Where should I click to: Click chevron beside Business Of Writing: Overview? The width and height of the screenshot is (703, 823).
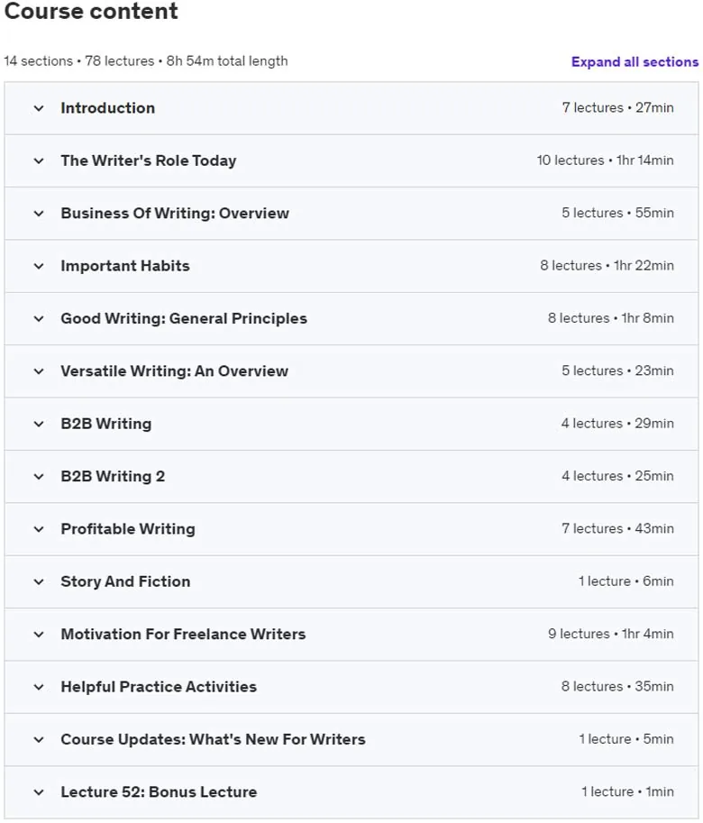pos(39,213)
